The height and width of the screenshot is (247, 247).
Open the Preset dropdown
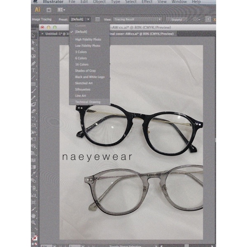pyautogui.click(x=80, y=19)
